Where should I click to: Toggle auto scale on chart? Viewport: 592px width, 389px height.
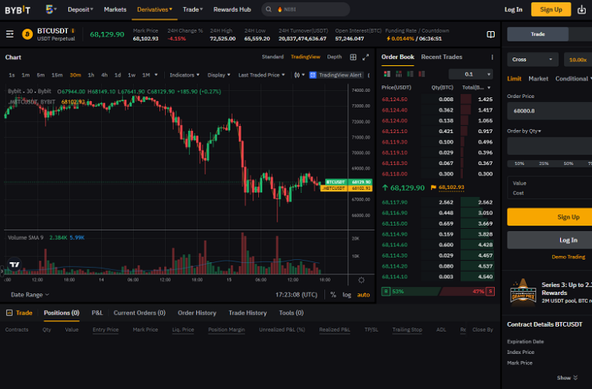[x=363, y=295]
